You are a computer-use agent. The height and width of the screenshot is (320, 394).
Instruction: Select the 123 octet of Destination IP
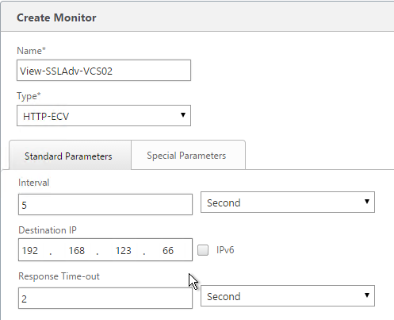pyautogui.click(x=124, y=250)
